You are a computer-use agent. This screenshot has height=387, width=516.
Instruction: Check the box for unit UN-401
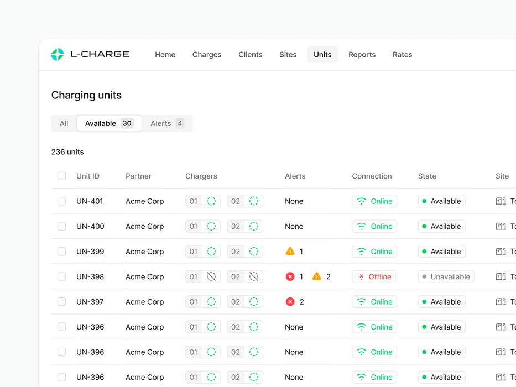(62, 201)
